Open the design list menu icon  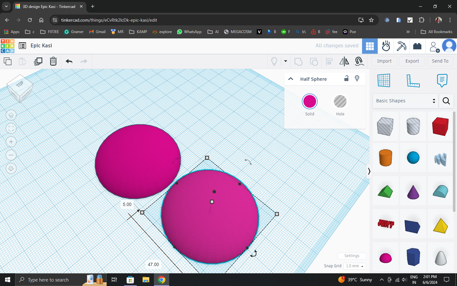22,46
